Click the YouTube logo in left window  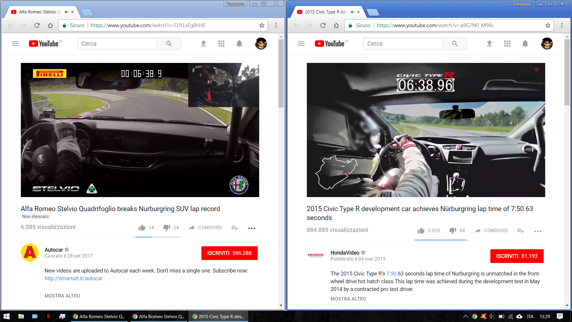coord(44,44)
